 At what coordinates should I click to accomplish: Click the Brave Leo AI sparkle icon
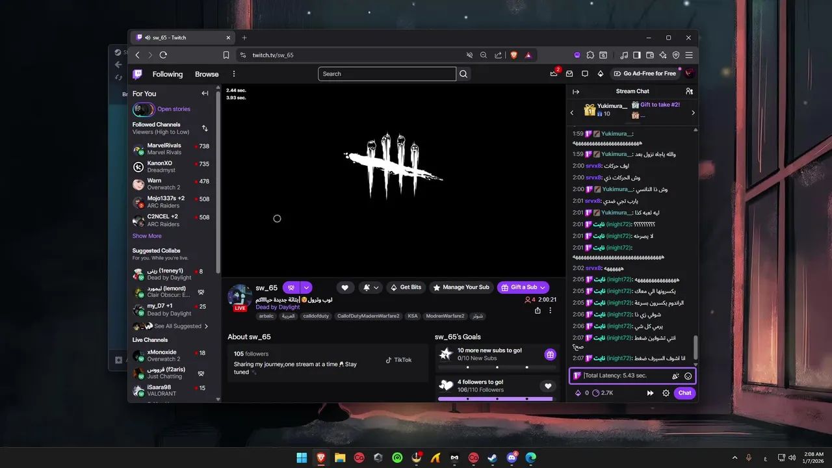(x=663, y=55)
